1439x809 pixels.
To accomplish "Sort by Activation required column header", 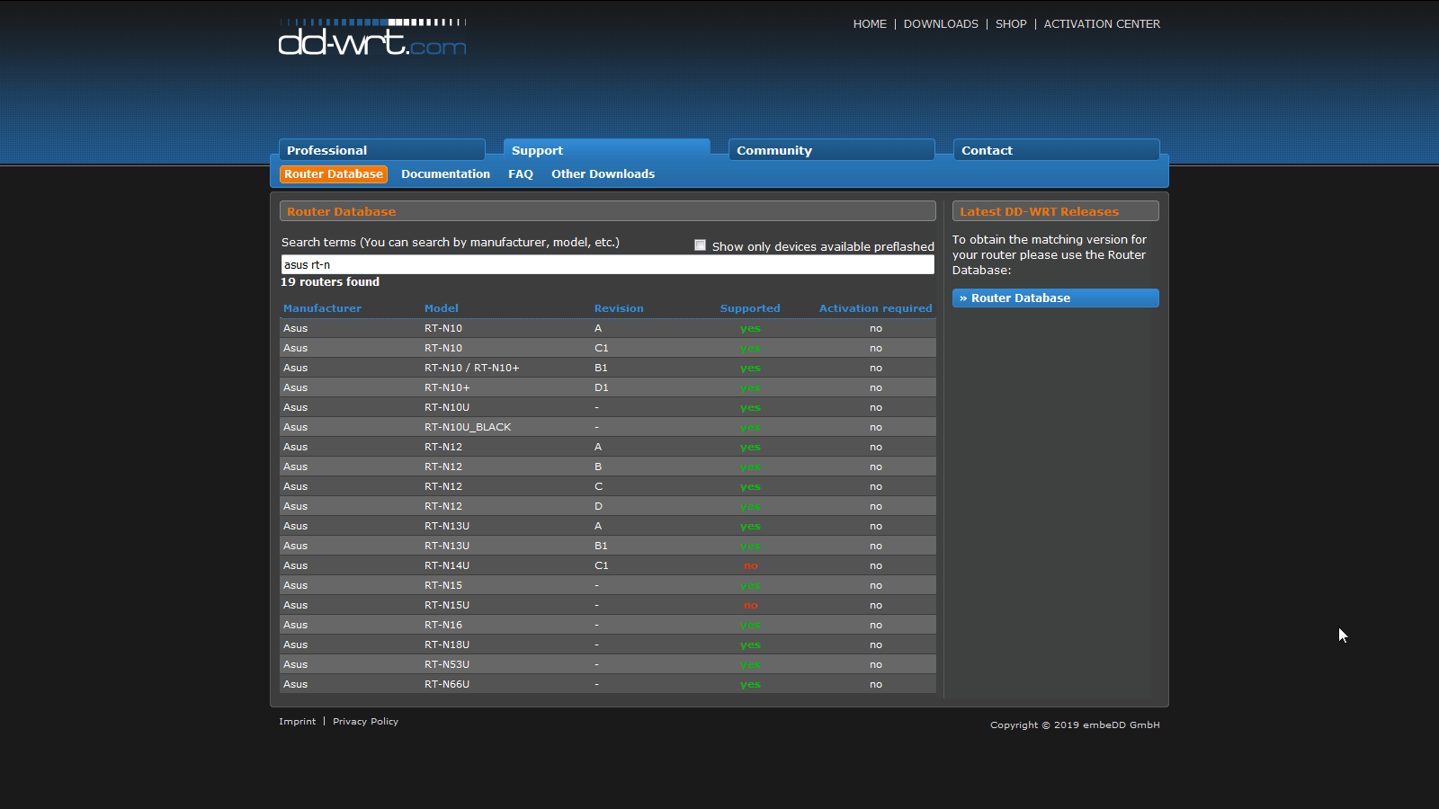I will (x=875, y=308).
